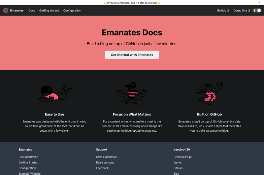Open Blog footer link
This screenshot has height=175, width=264.
tap(176, 173)
